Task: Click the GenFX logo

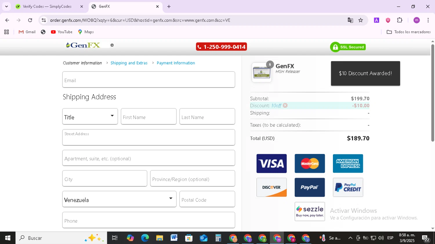Action: pyautogui.click(x=83, y=45)
